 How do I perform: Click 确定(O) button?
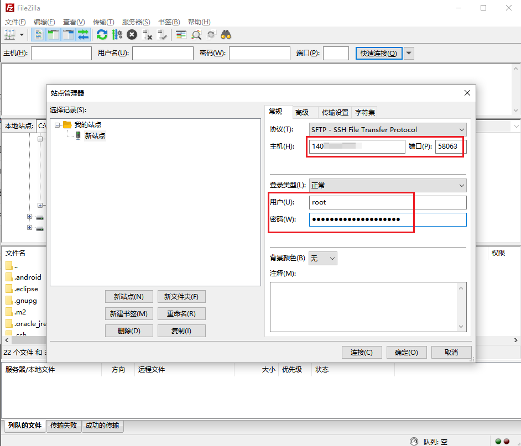(x=407, y=353)
